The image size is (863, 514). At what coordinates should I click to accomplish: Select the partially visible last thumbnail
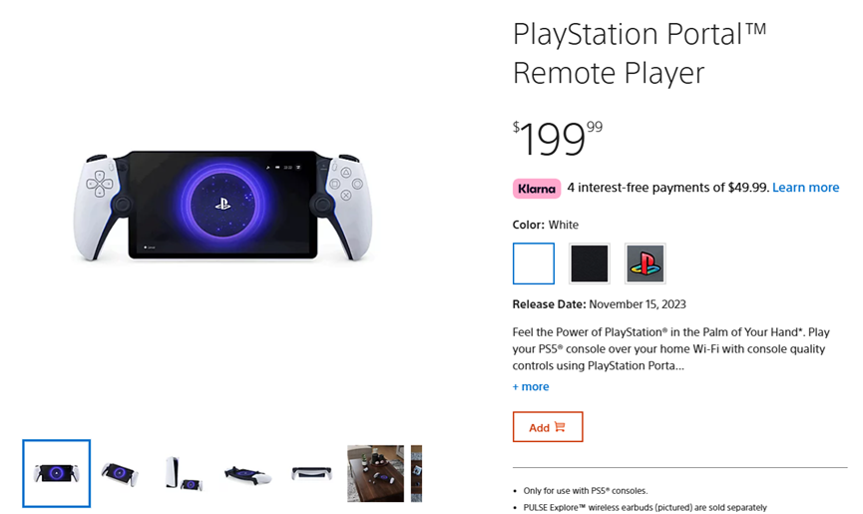(x=416, y=473)
